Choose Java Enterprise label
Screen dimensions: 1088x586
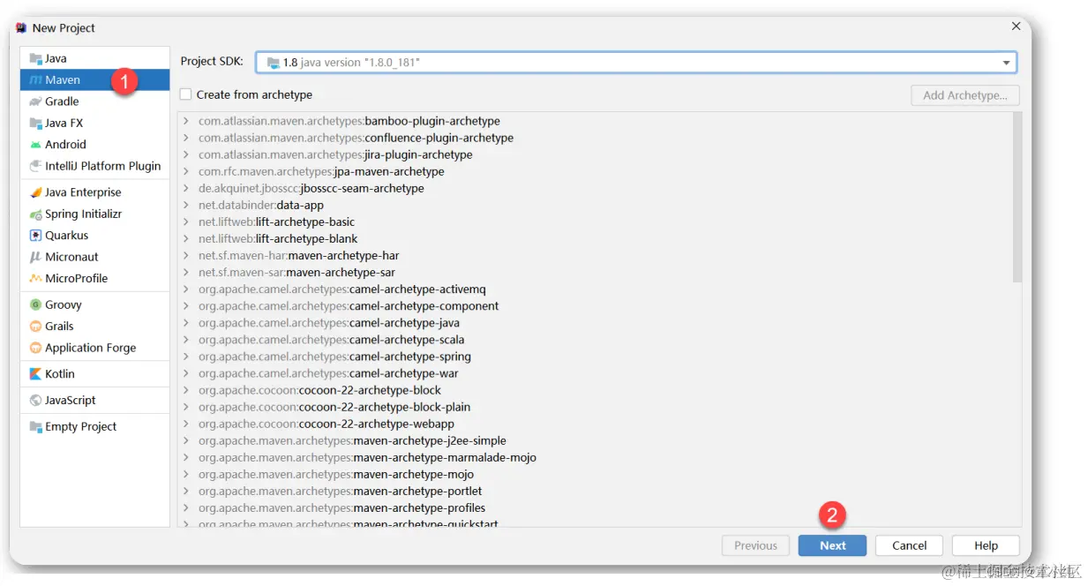(83, 192)
